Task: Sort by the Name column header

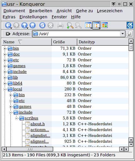Action: pyautogui.click(x=27, y=42)
